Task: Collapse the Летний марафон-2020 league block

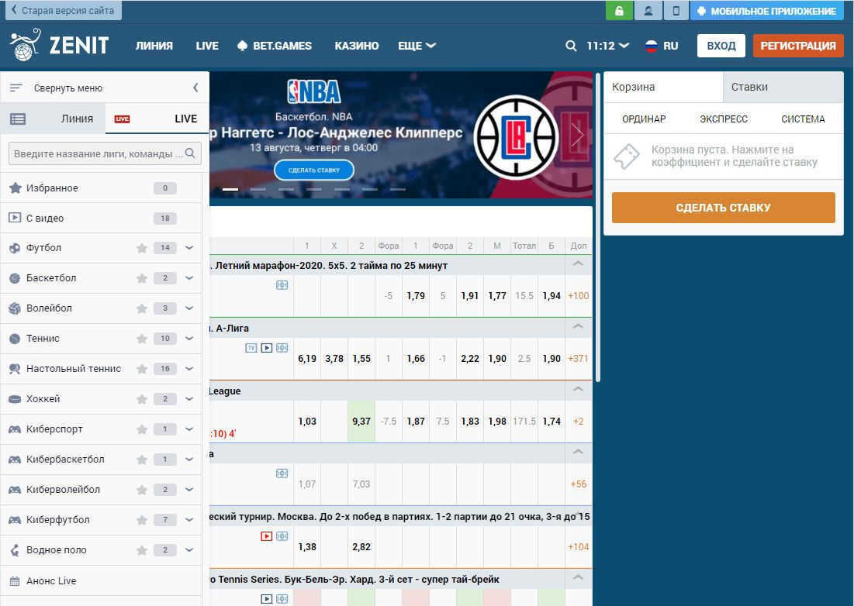Action: pyautogui.click(x=578, y=263)
